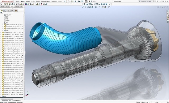Open the PhotoView 360 menu
This screenshot has width=169, height=103.
pos(46,1)
